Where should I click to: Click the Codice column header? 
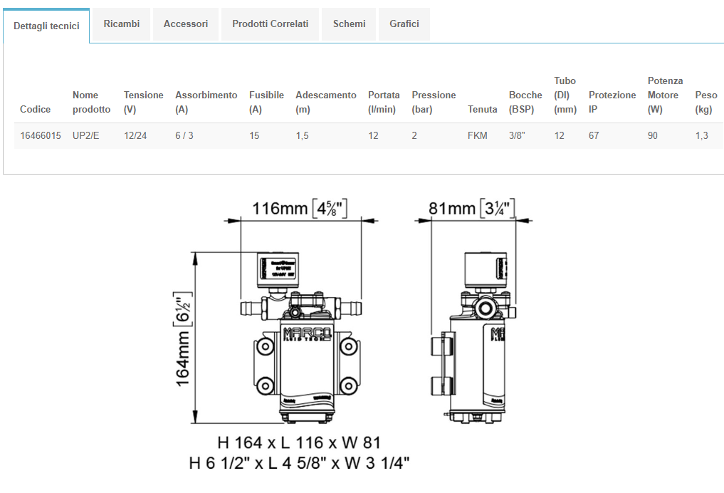click(36, 109)
